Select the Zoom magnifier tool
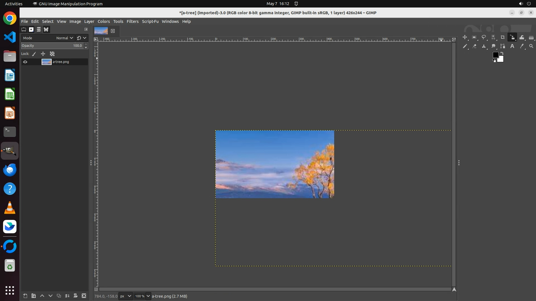This screenshot has height=301, width=536. click(531, 46)
